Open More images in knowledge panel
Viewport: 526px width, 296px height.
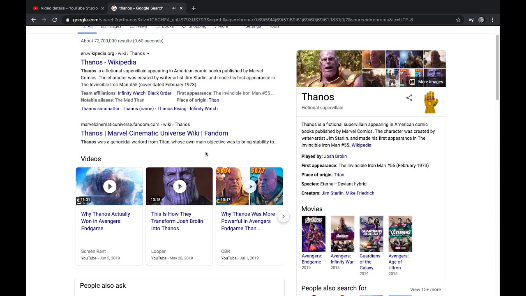pos(426,82)
